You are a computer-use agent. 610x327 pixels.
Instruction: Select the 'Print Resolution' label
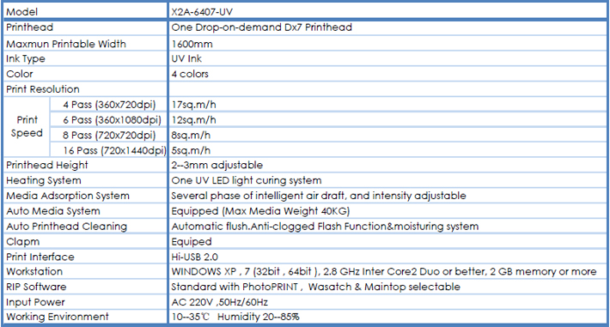43,89
